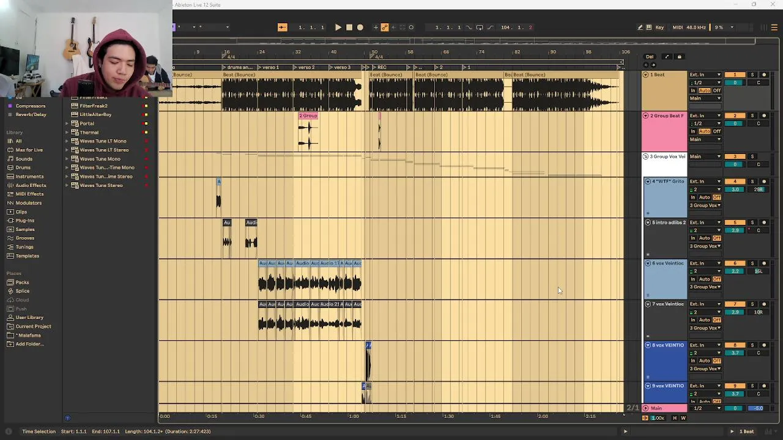Open the Templates category
The height and width of the screenshot is (440, 783).
pos(27,256)
